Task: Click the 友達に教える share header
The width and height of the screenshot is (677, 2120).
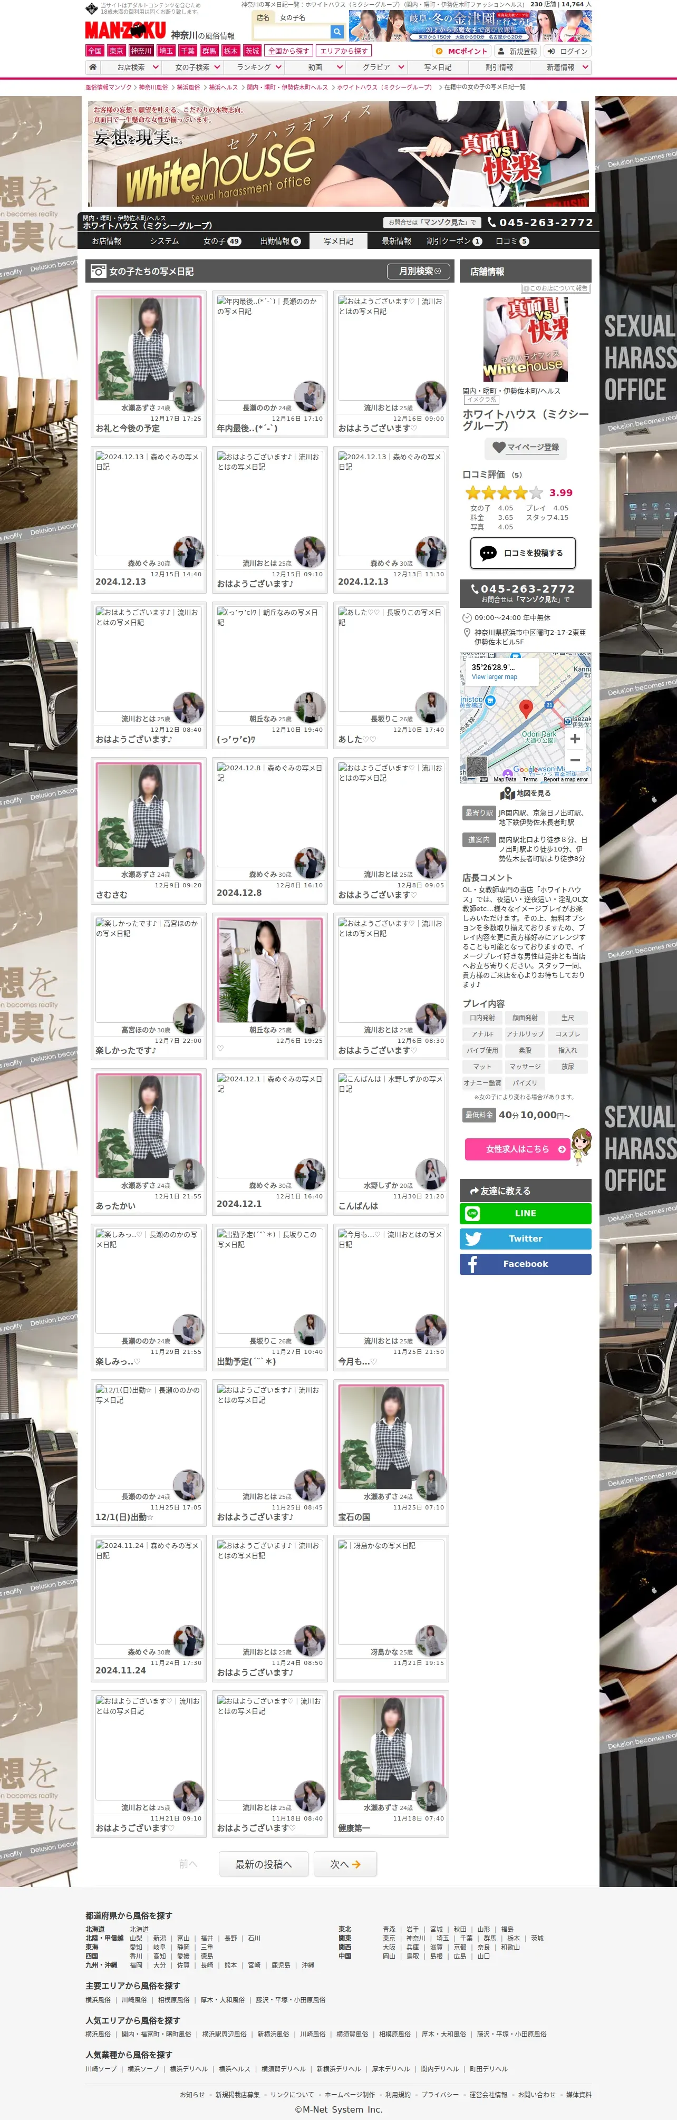Action: (525, 1190)
